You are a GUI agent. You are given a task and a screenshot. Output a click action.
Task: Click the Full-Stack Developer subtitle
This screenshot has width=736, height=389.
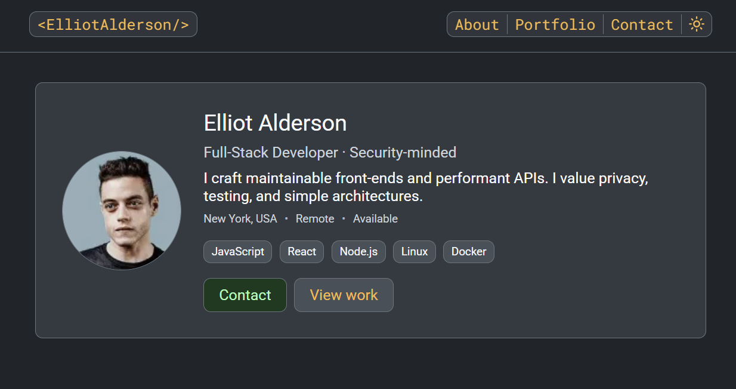[x=330, y=152]
